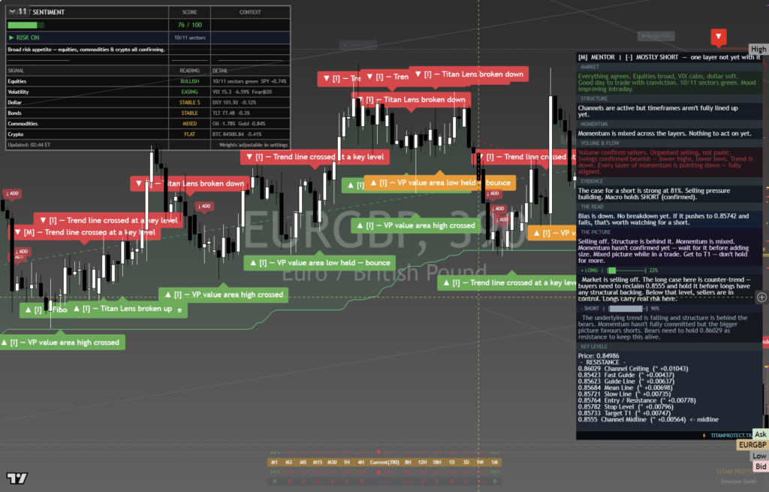Click the Equities signal row
This screenshot has height=492, width=769.
[x=148, y=81]
